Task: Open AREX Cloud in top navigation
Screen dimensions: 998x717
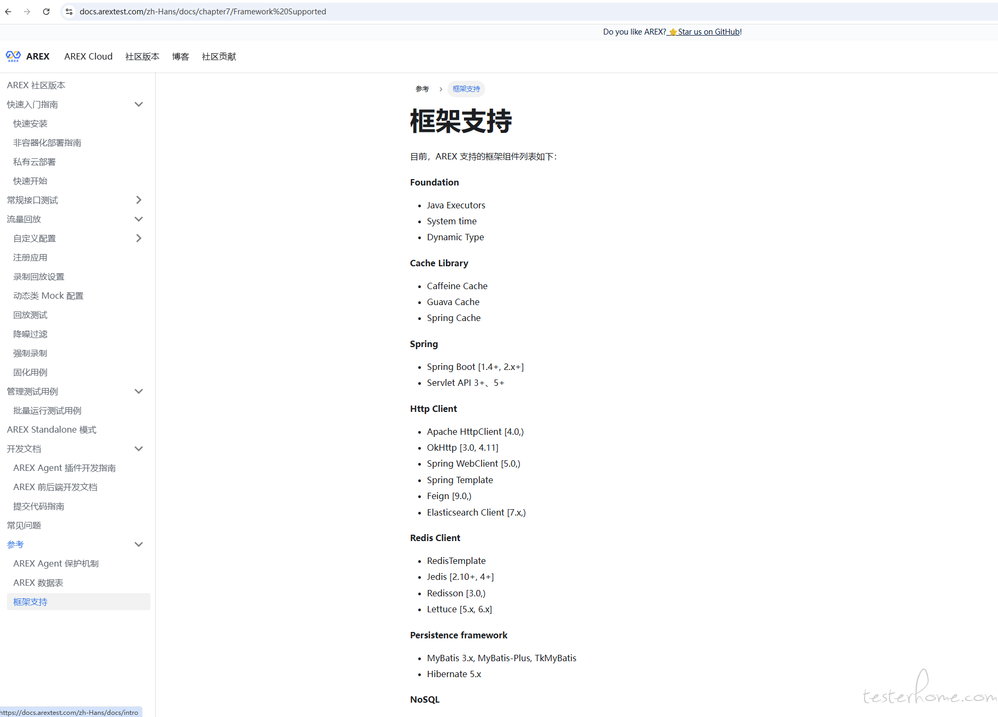Action: [88, 56]
